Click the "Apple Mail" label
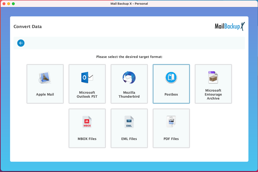The image size is (258, 172). 45,95
